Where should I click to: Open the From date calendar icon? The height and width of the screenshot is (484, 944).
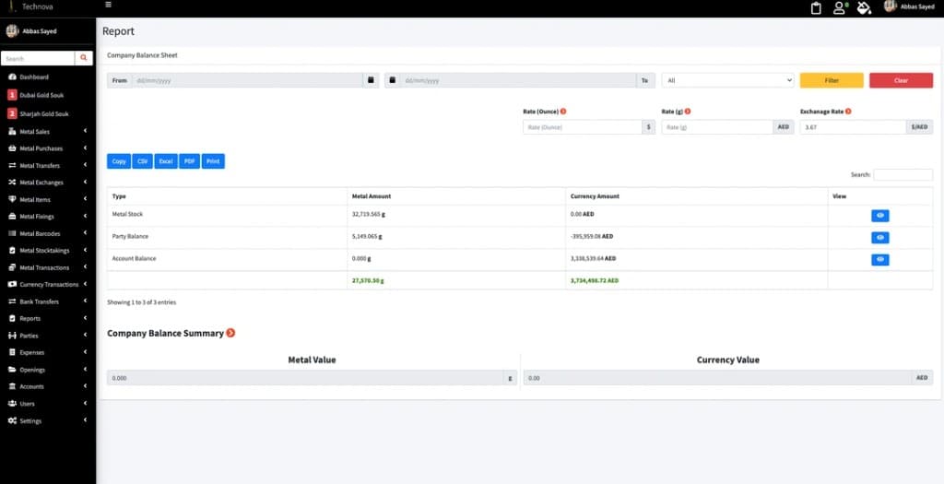click(x=371, y=80)
